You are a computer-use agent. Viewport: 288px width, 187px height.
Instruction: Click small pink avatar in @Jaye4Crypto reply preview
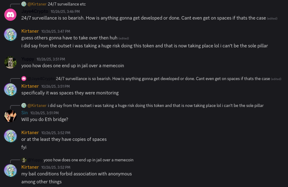pos(24,79)
